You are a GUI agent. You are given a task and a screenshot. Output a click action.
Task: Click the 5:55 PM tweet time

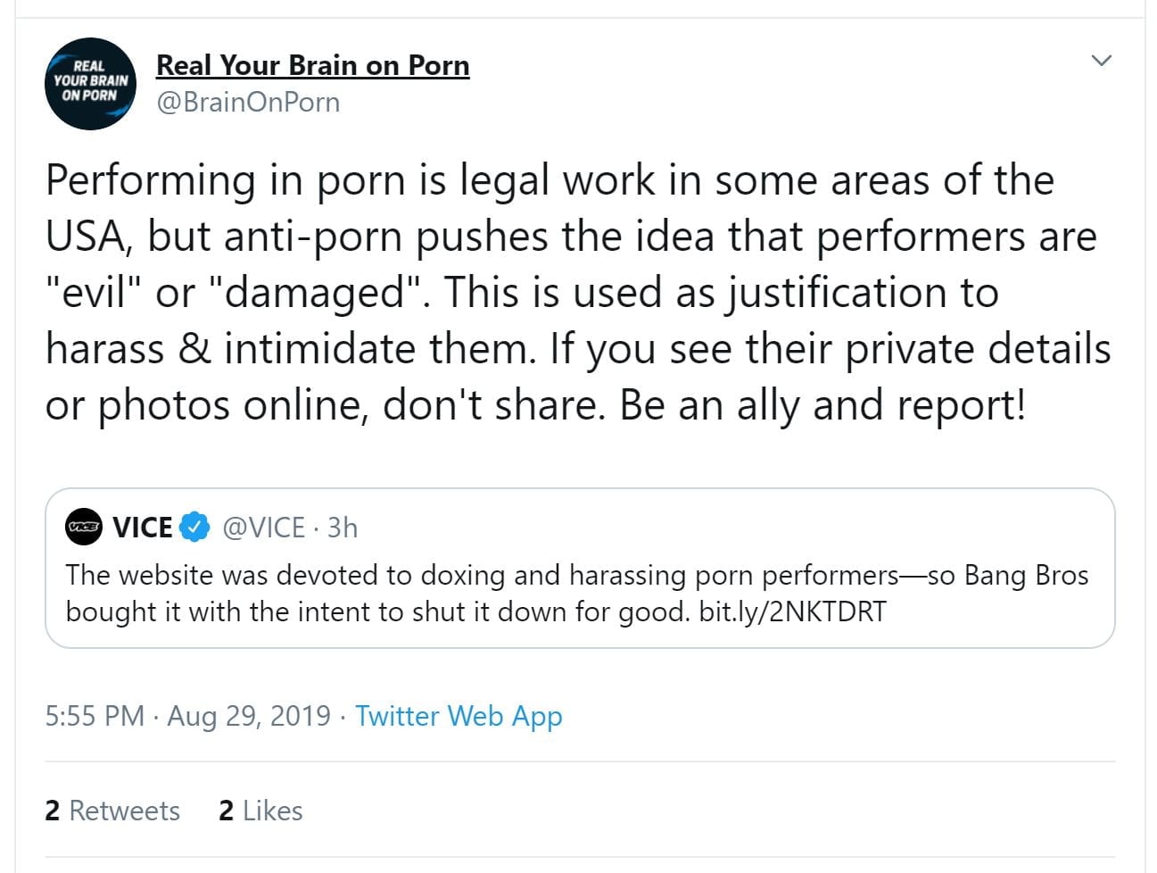[95, 716]
